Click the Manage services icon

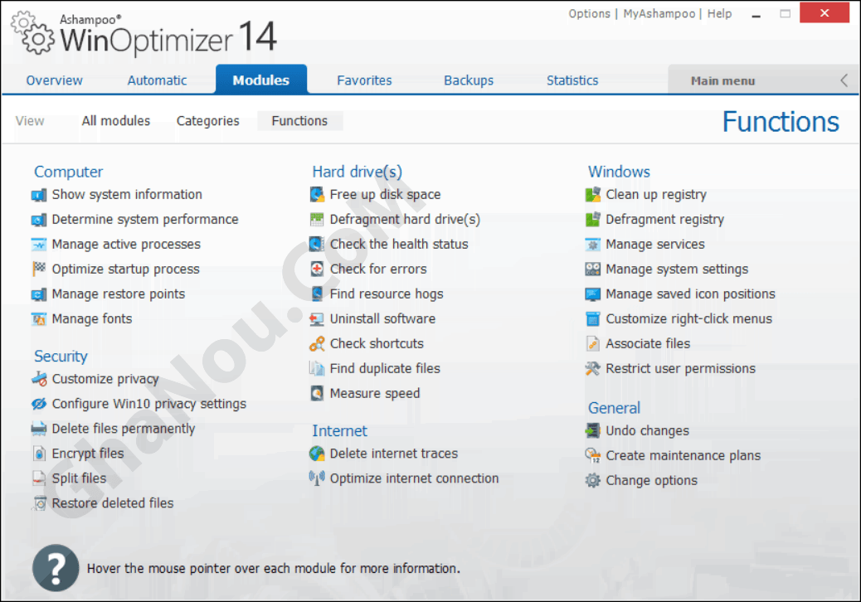(593, 245)
